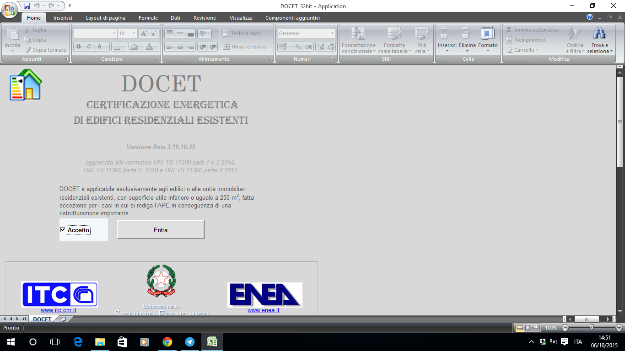Screen dimensions: 625x351
Task: Toggle italic with the C button
Action: point(89,47)
